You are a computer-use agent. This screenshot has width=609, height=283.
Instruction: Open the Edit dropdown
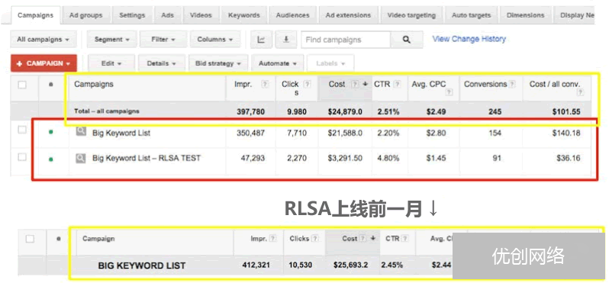pos(111,63)
